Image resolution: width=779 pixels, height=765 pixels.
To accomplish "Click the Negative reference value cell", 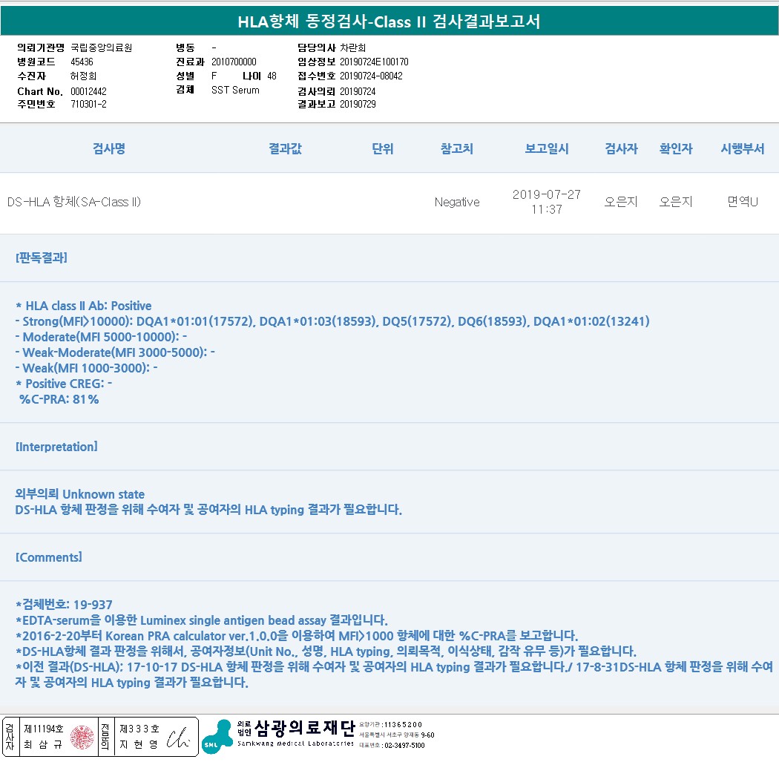I will point(457,202).
